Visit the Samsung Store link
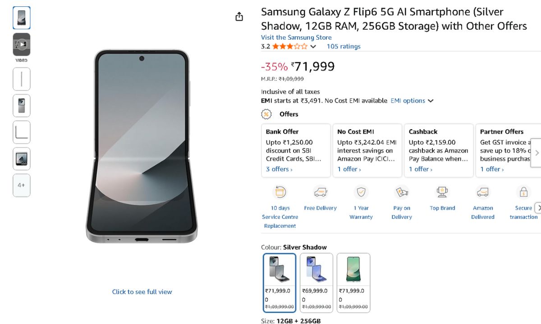This screenshot has width=541, height=324. click(x=296, y=37)
